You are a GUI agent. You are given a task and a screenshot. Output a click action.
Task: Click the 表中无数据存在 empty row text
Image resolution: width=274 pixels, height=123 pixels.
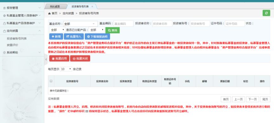(59, 91)
